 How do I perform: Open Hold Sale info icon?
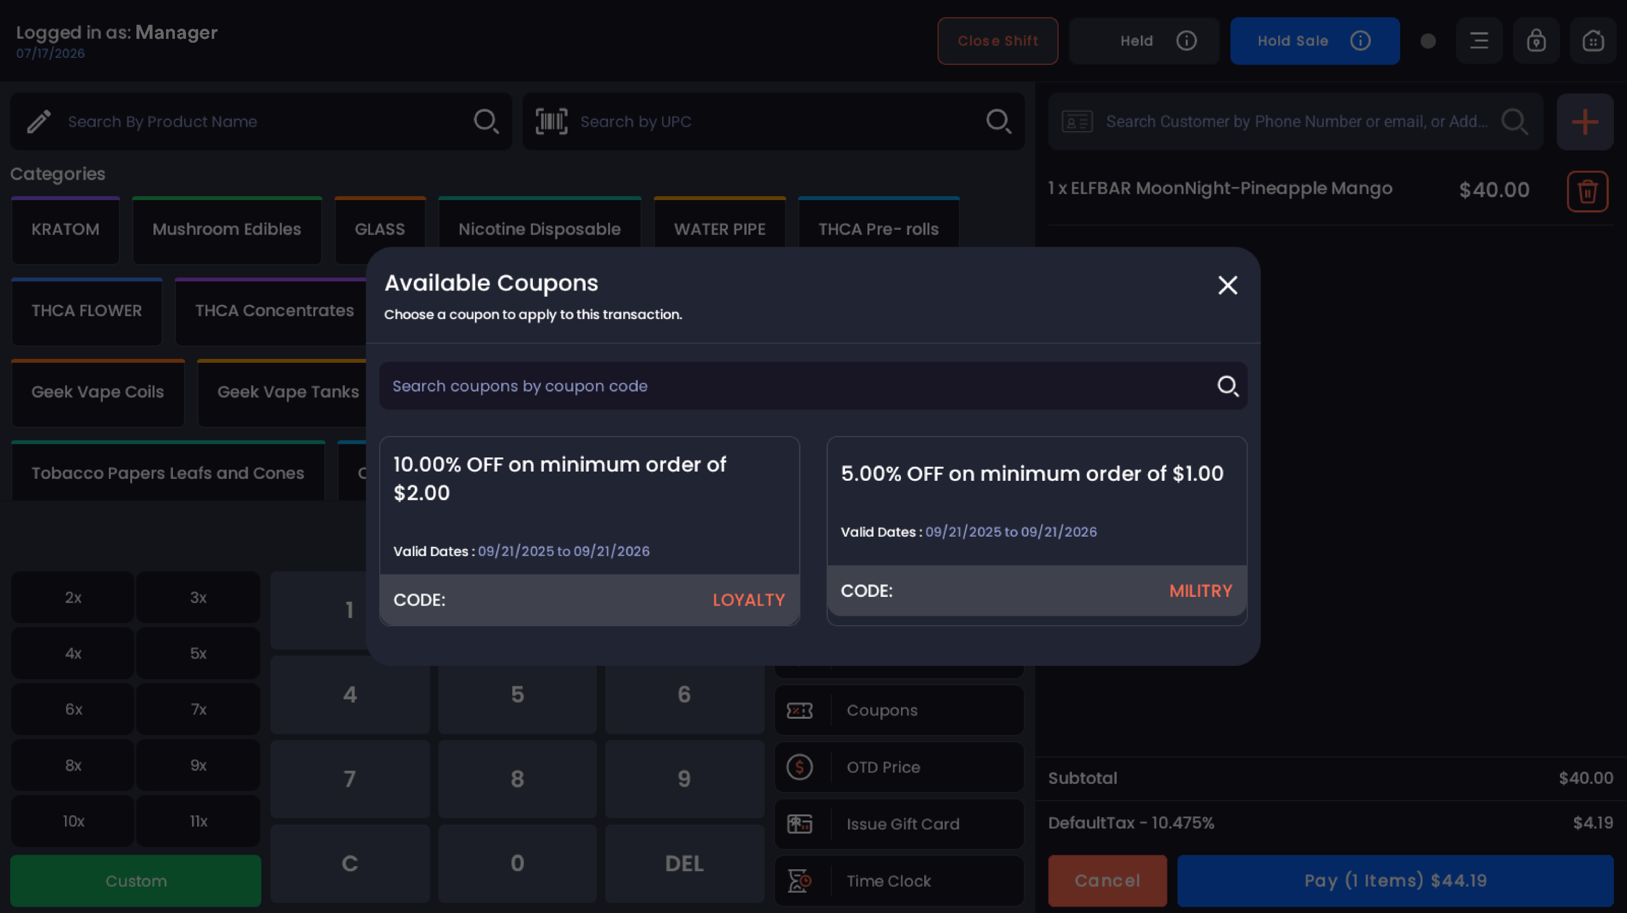click(x=1360, y=41)
